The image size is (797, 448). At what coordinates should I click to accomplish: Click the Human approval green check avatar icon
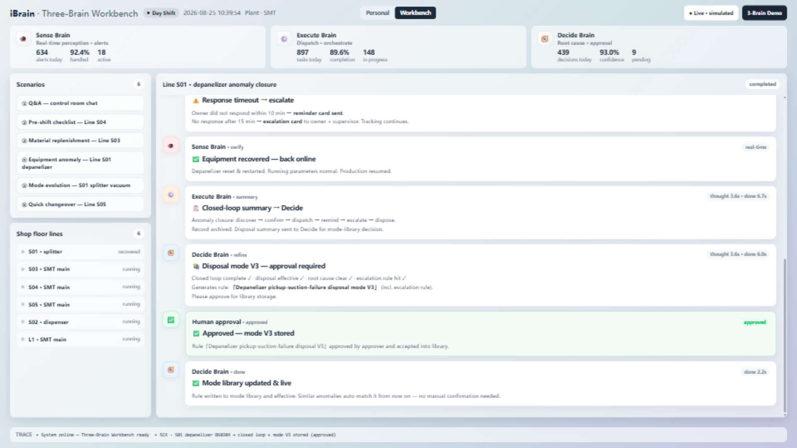coord(171,320)
